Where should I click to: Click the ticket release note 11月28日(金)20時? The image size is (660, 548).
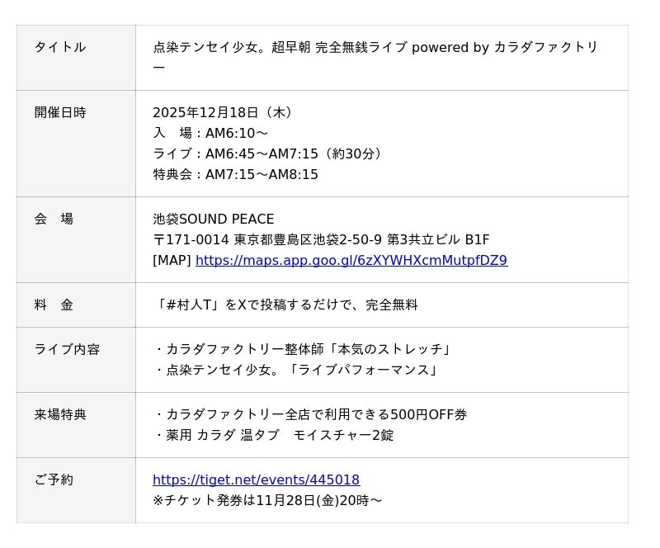coord(267,501)
